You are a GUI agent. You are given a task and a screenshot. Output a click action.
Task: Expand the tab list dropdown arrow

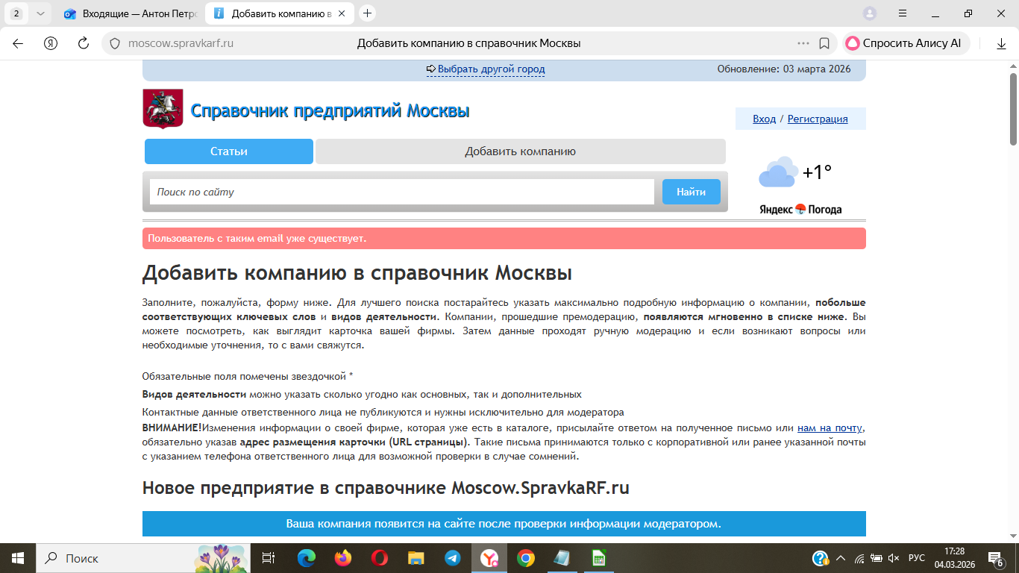pyautogui.click(x=40, y=13)
